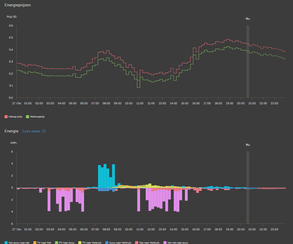Viewport: 293px width, 244px height.
Task: Click the Energieprijzen heading
Action: (x=18, y=5)
